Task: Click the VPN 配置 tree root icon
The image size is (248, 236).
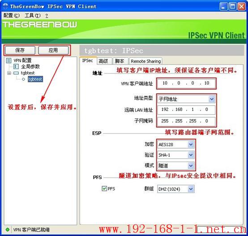Action: coord(9,60)
